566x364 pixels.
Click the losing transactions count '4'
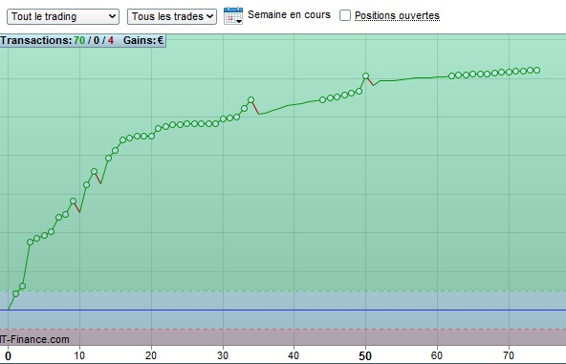[111, 40]
